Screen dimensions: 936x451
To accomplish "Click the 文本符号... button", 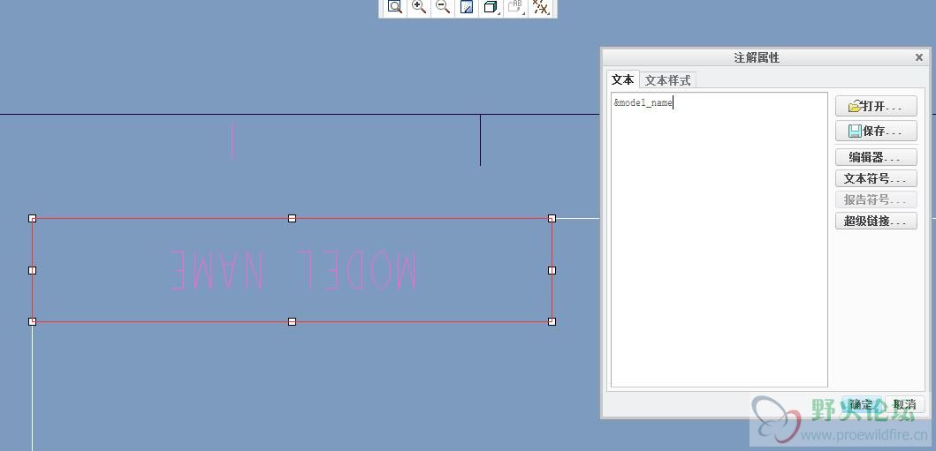I will click(876, 178).
